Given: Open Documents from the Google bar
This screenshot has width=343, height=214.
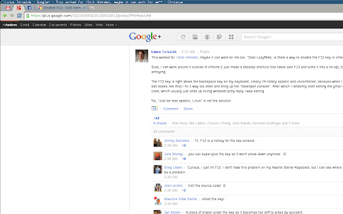Looking at the screenshot, I should pyautogui.click(x=58, y=25).
